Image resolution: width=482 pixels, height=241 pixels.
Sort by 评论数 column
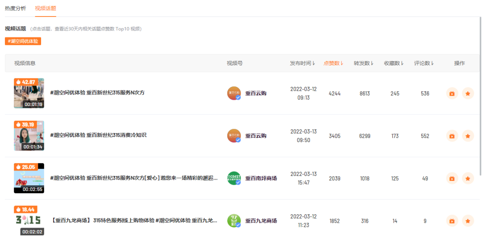(424, 63)
